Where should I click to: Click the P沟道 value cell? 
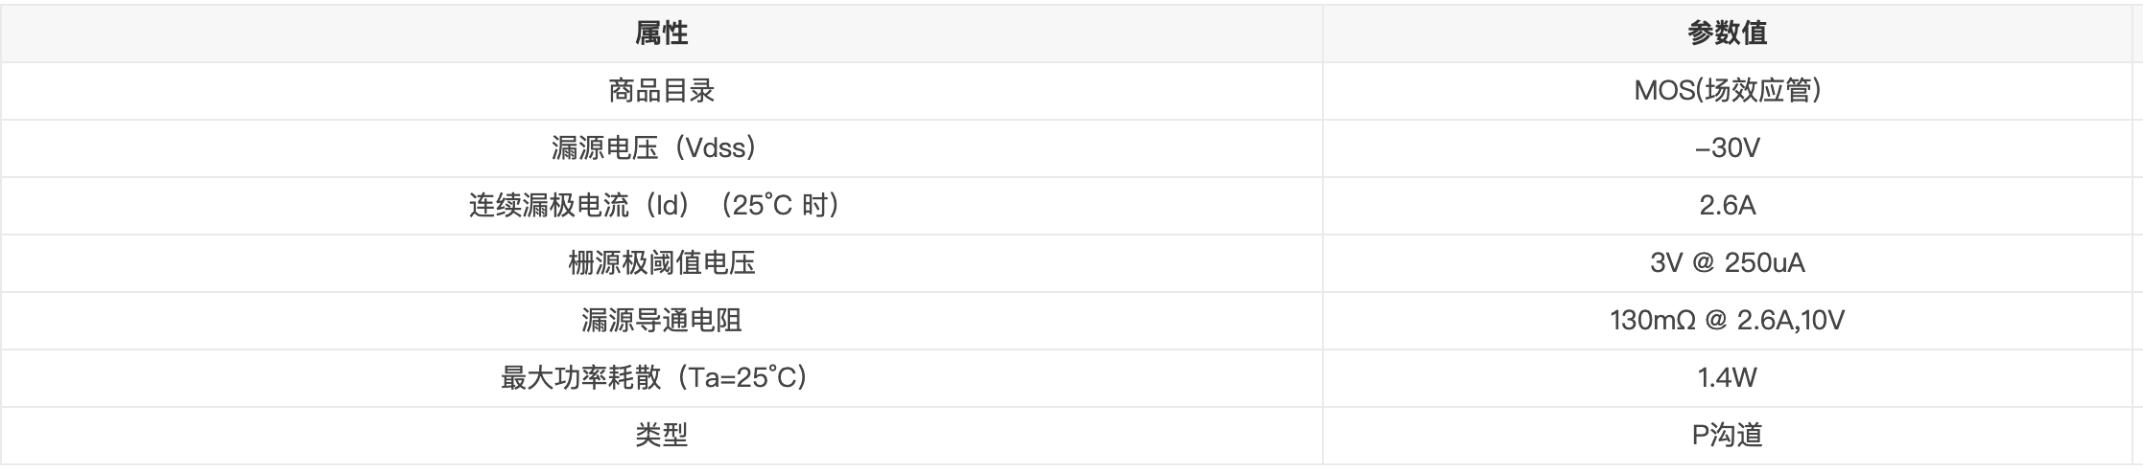pyautogui.click(x=1727, y=436)
